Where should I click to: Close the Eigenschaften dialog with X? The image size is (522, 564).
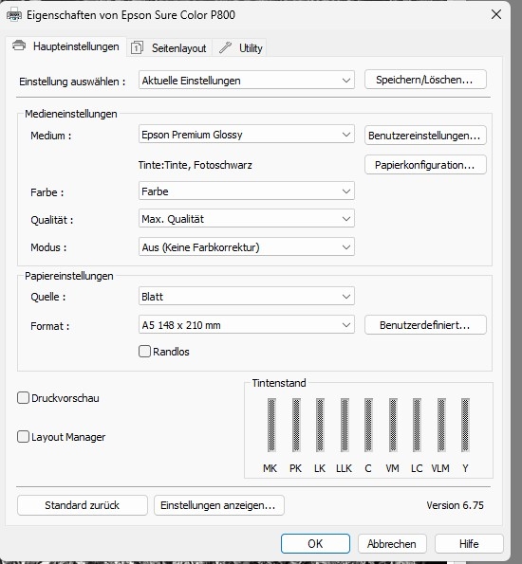click(x=496, y=15)
